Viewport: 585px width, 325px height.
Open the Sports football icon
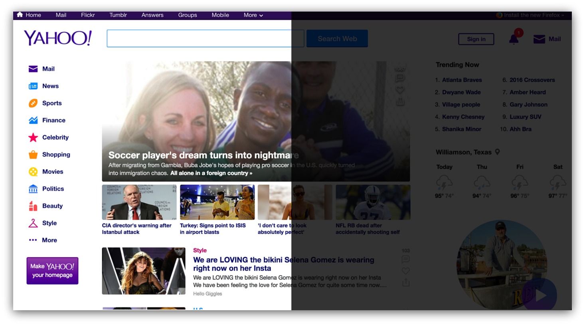coord(33,103)
